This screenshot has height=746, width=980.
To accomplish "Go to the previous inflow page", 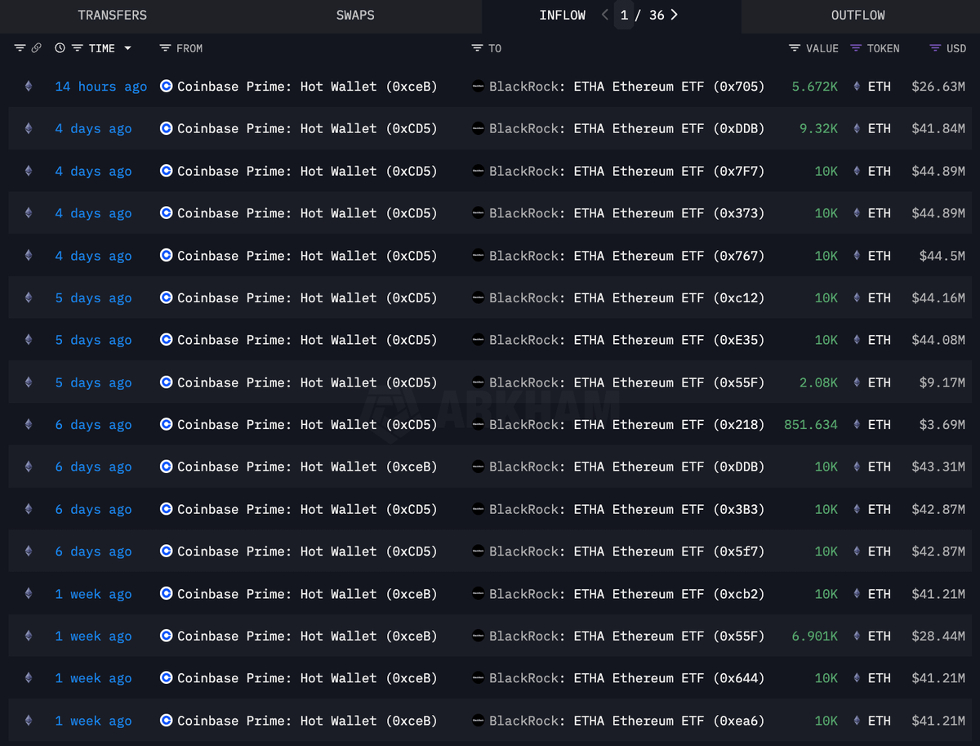I will click(605, 15).
